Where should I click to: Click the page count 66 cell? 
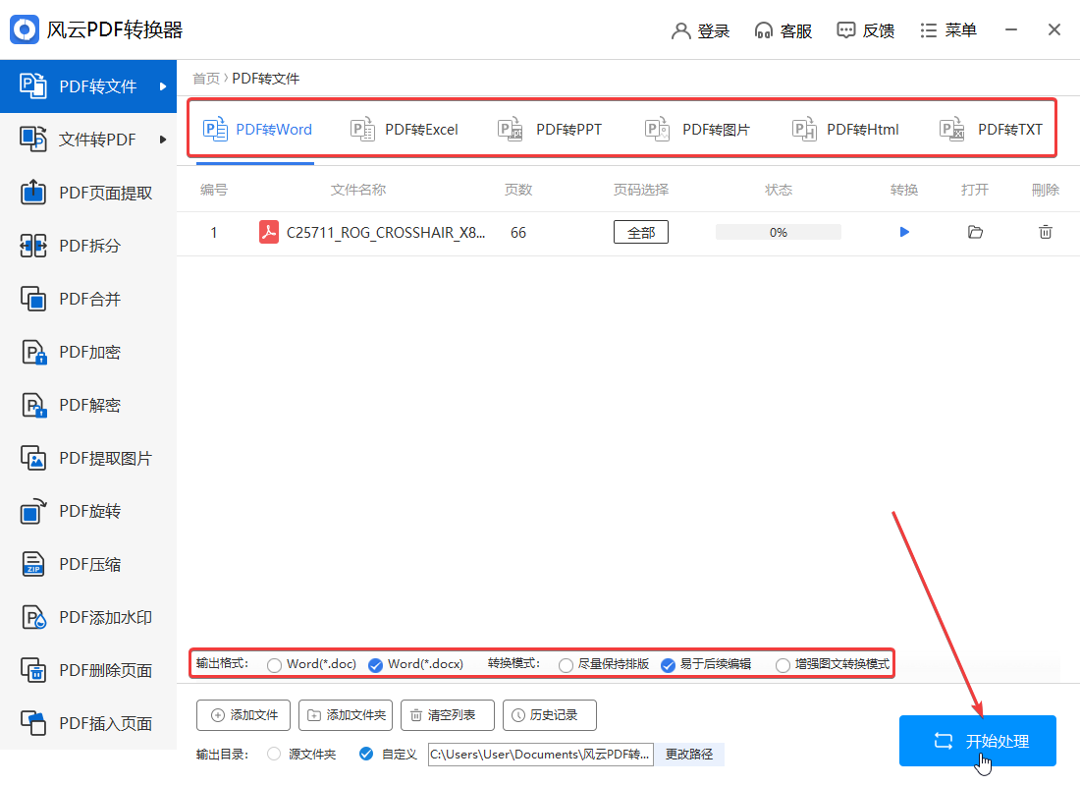coord(518,233)
